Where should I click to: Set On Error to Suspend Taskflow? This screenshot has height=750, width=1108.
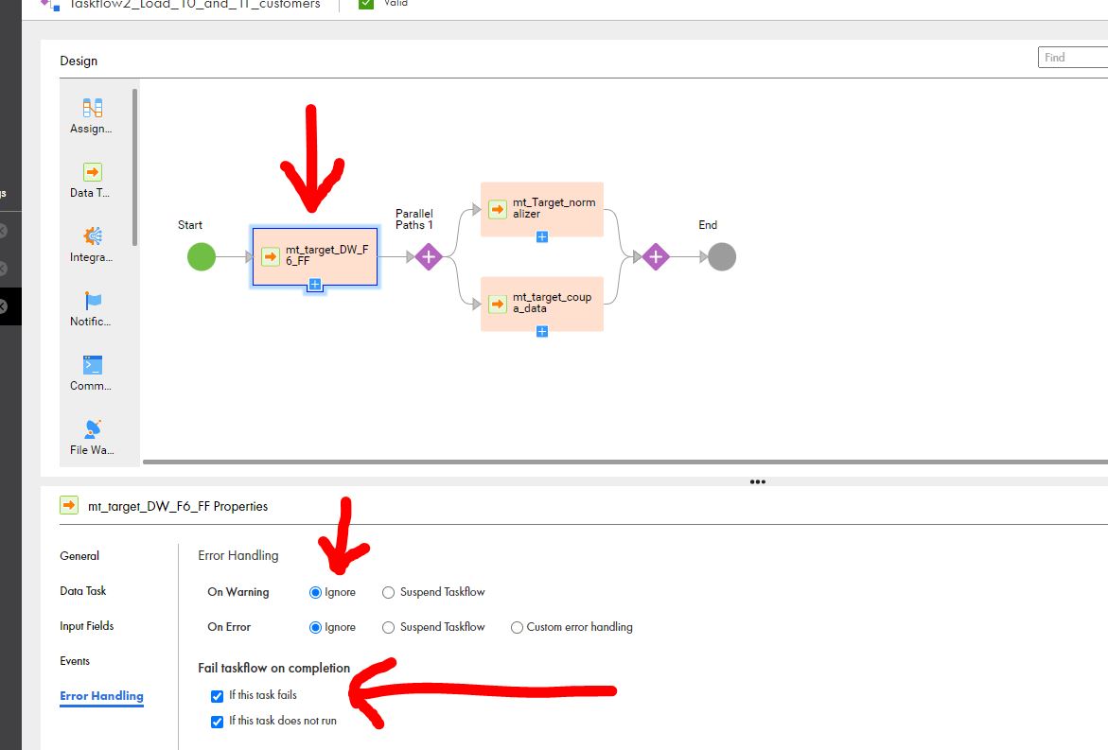(388, 627)
